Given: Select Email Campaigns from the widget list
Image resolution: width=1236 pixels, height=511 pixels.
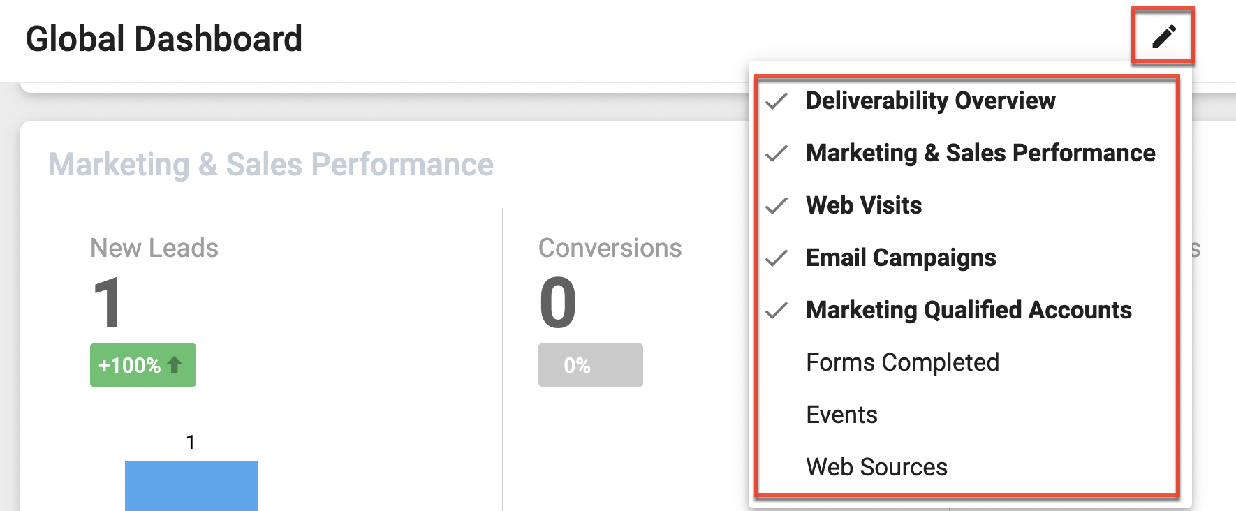Looking at the screenshot, I should 901,258.
